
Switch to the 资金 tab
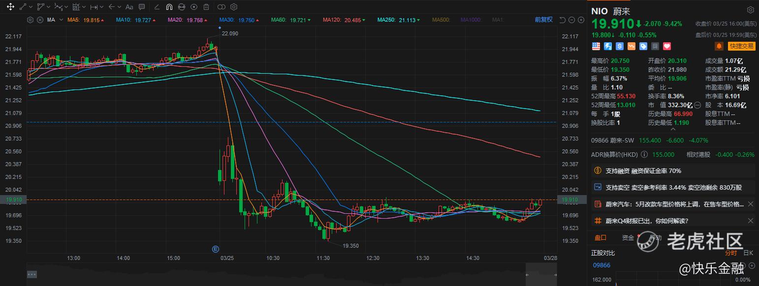coord(628,238)
